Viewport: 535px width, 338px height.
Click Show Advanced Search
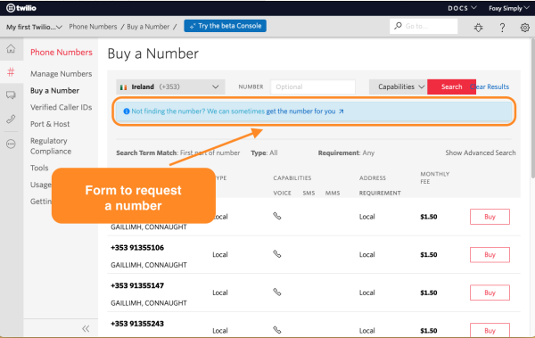point(481,153)
